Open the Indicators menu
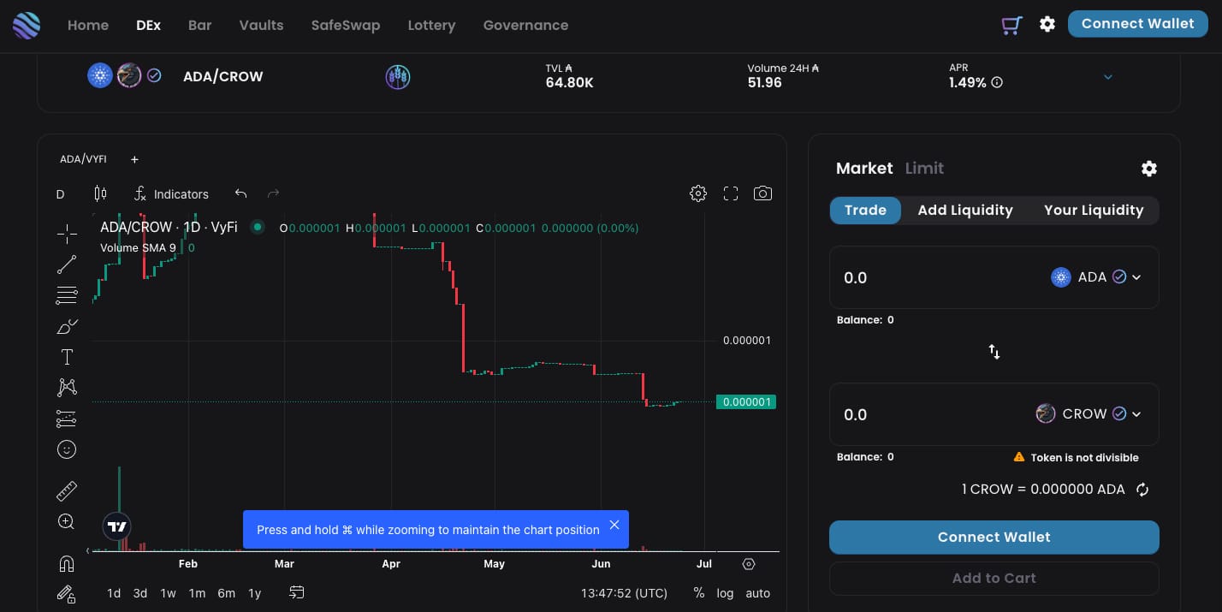1222x612 pixels. point(171,194)
